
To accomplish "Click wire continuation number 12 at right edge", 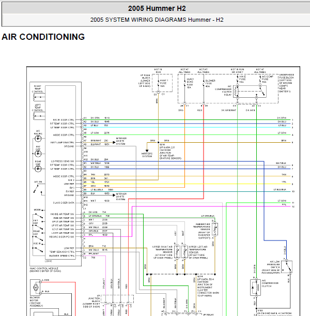I will 293,206.
